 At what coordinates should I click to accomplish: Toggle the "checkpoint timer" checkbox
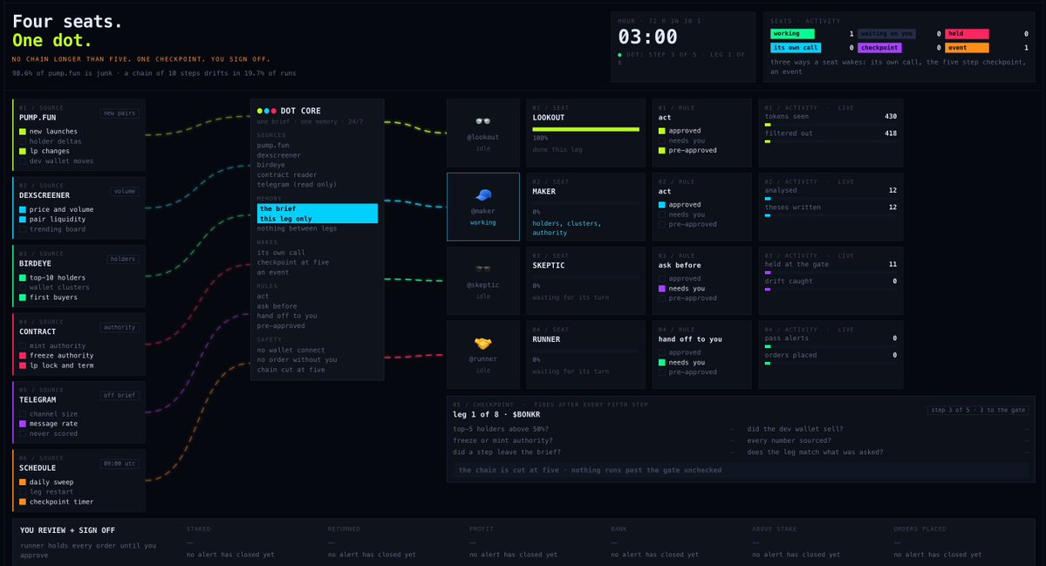[23, 501]
